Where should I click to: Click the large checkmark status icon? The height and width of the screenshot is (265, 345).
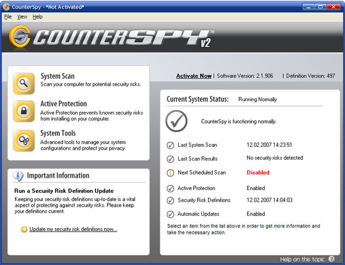click(177, 121)
